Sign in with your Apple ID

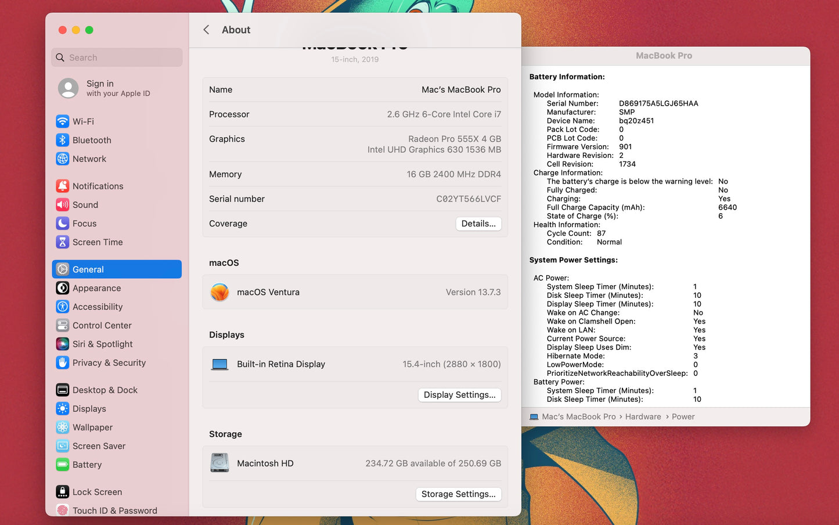[118, 88]
